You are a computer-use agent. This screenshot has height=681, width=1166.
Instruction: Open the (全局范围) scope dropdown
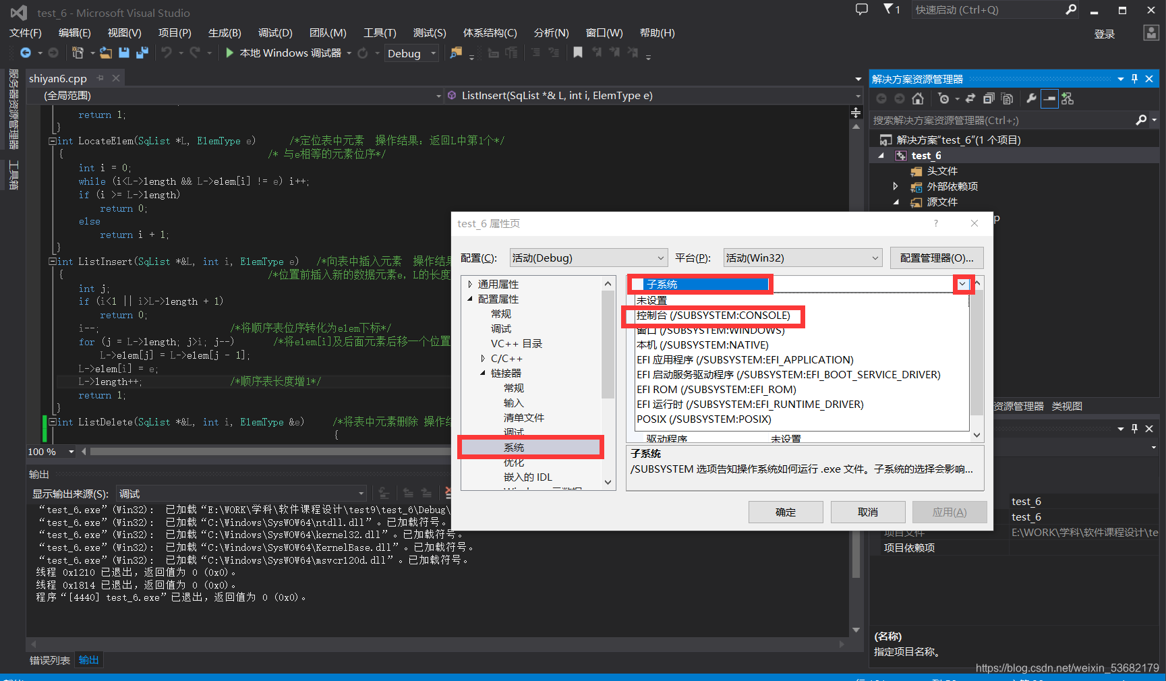click(236, 96)
